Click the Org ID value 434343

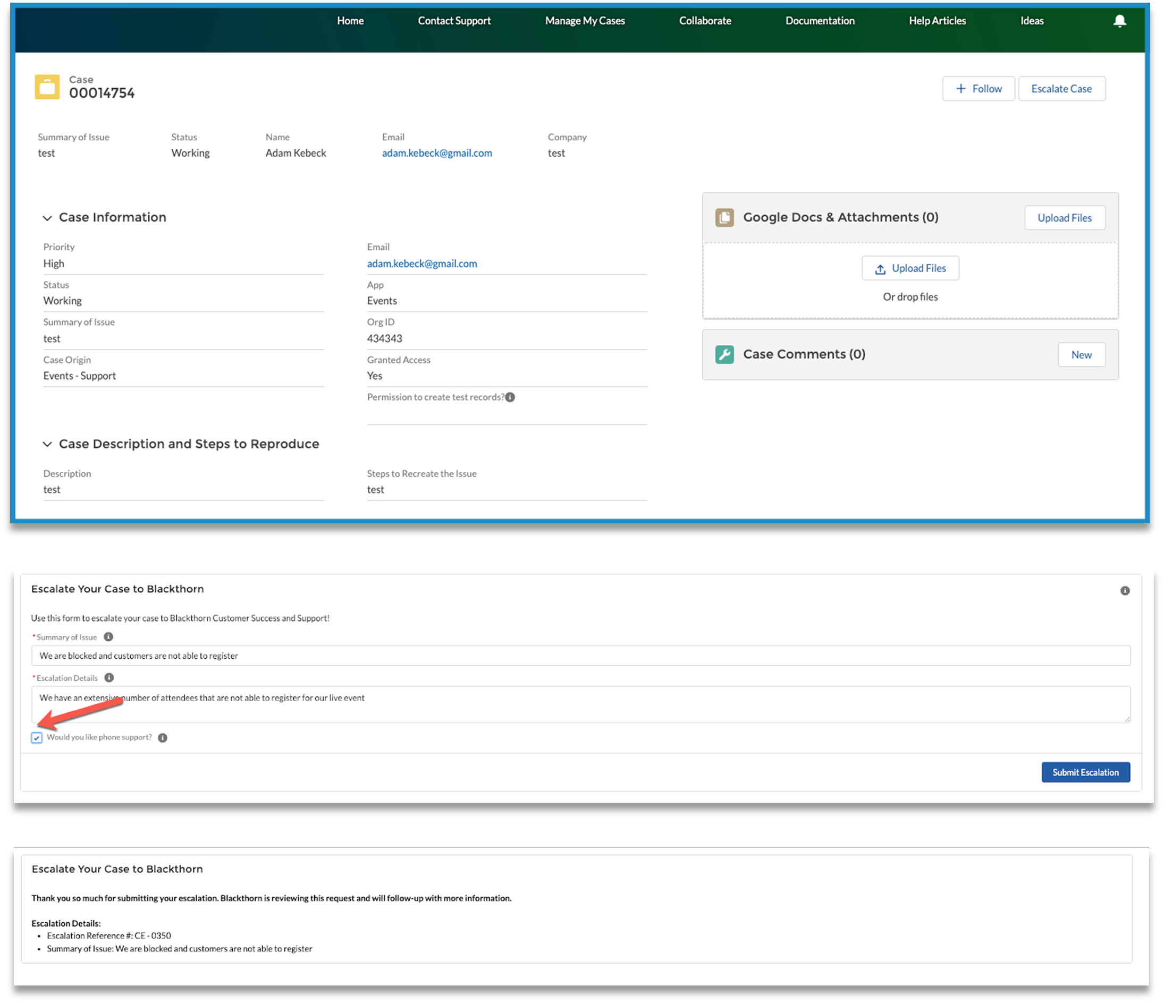point(384,338)
